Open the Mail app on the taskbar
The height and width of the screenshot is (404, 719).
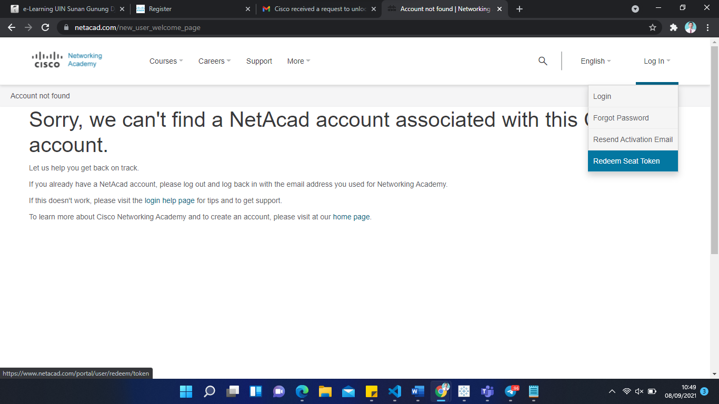tap(348, 391)
